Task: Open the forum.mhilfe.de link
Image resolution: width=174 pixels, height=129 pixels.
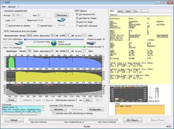Action: click(x=107, y=122)
